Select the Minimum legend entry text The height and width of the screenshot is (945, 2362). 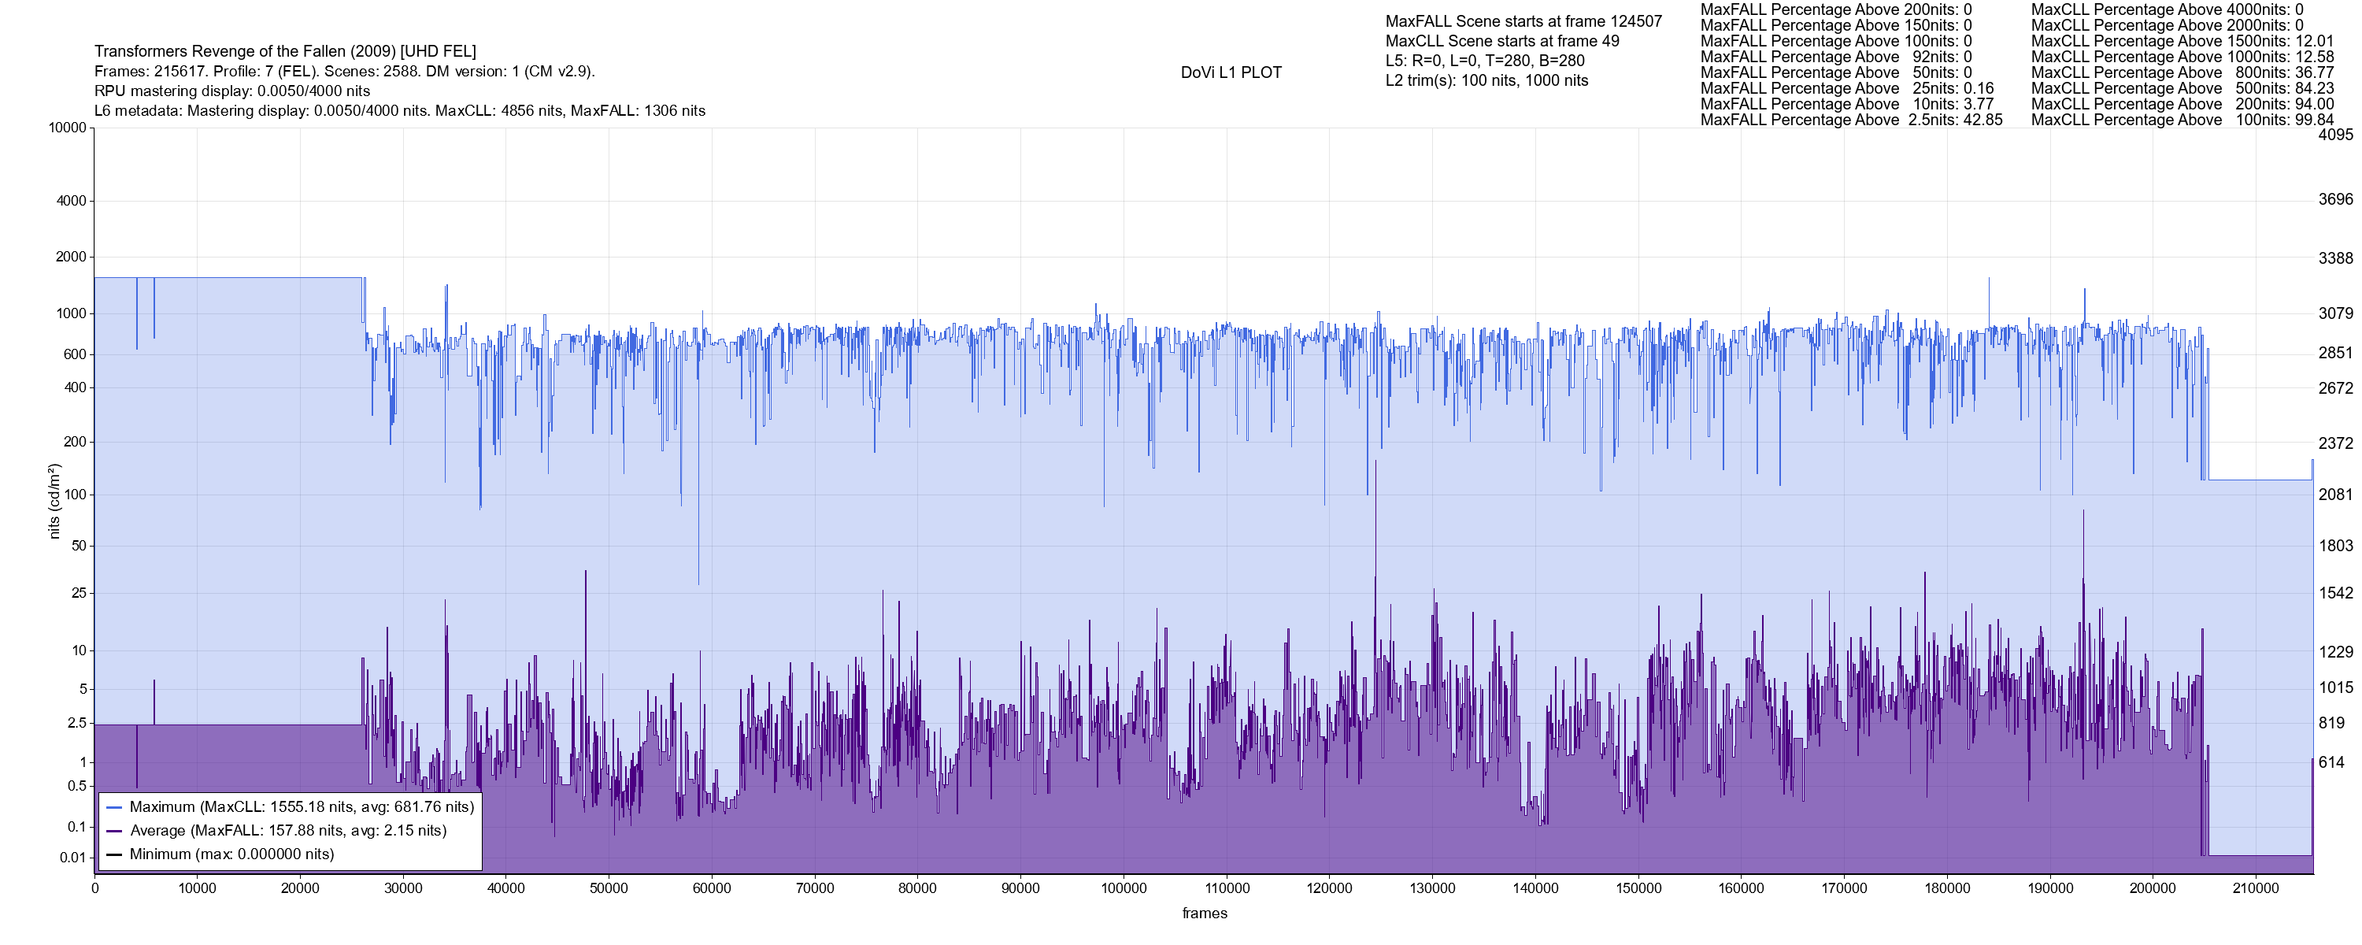231,855
